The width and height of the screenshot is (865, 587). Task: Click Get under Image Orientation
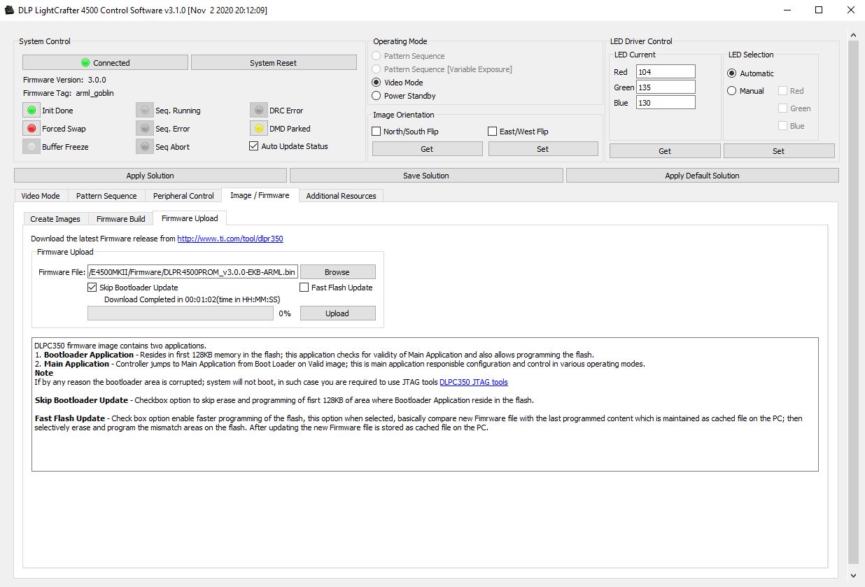[x=427, y=149]
